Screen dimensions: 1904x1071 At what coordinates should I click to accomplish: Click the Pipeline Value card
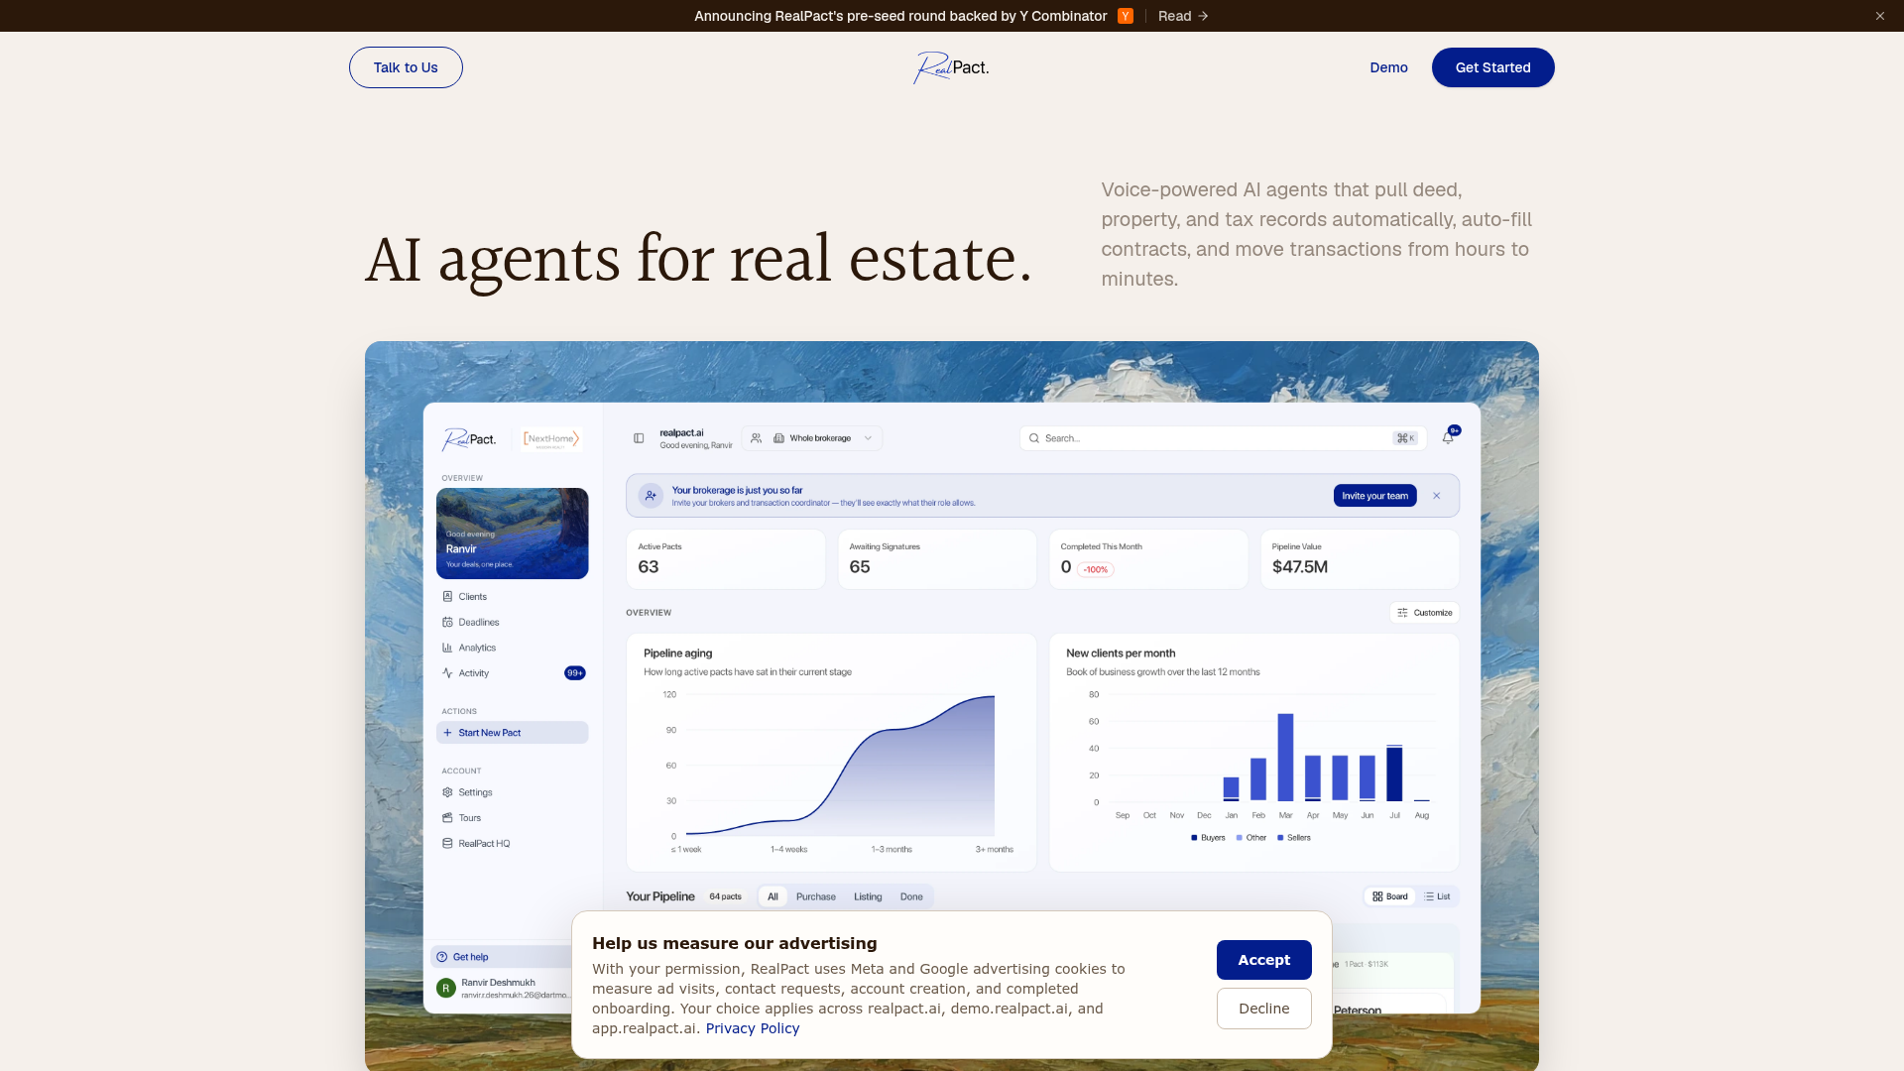(1360, 559)
